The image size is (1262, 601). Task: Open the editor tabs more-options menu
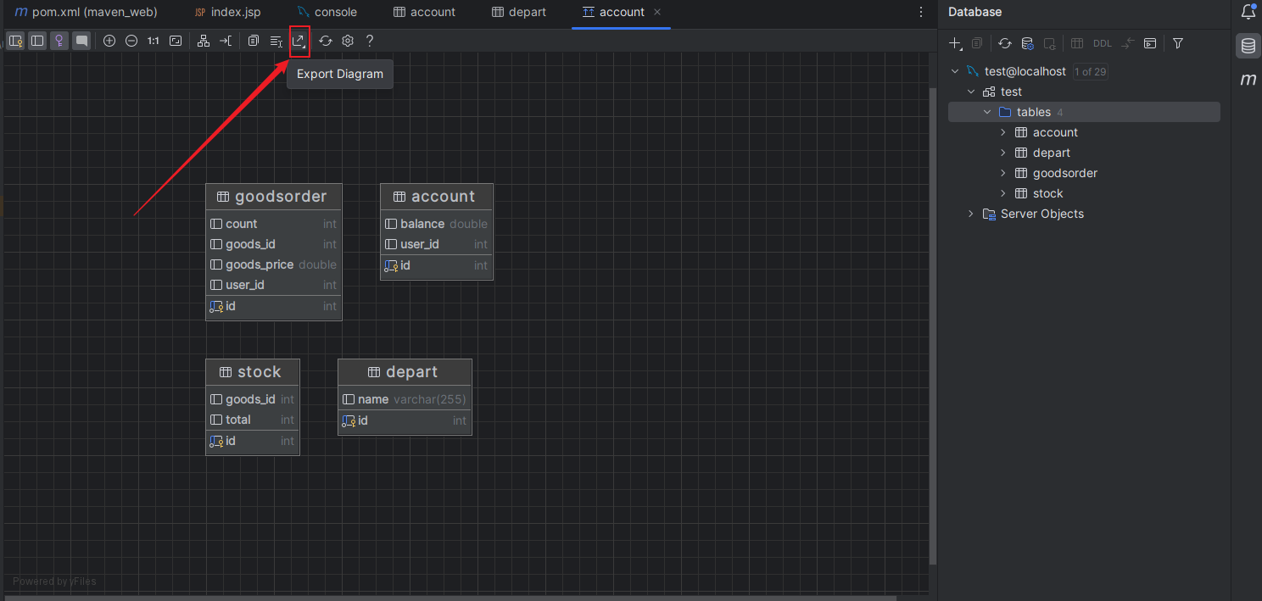[921, 12]
